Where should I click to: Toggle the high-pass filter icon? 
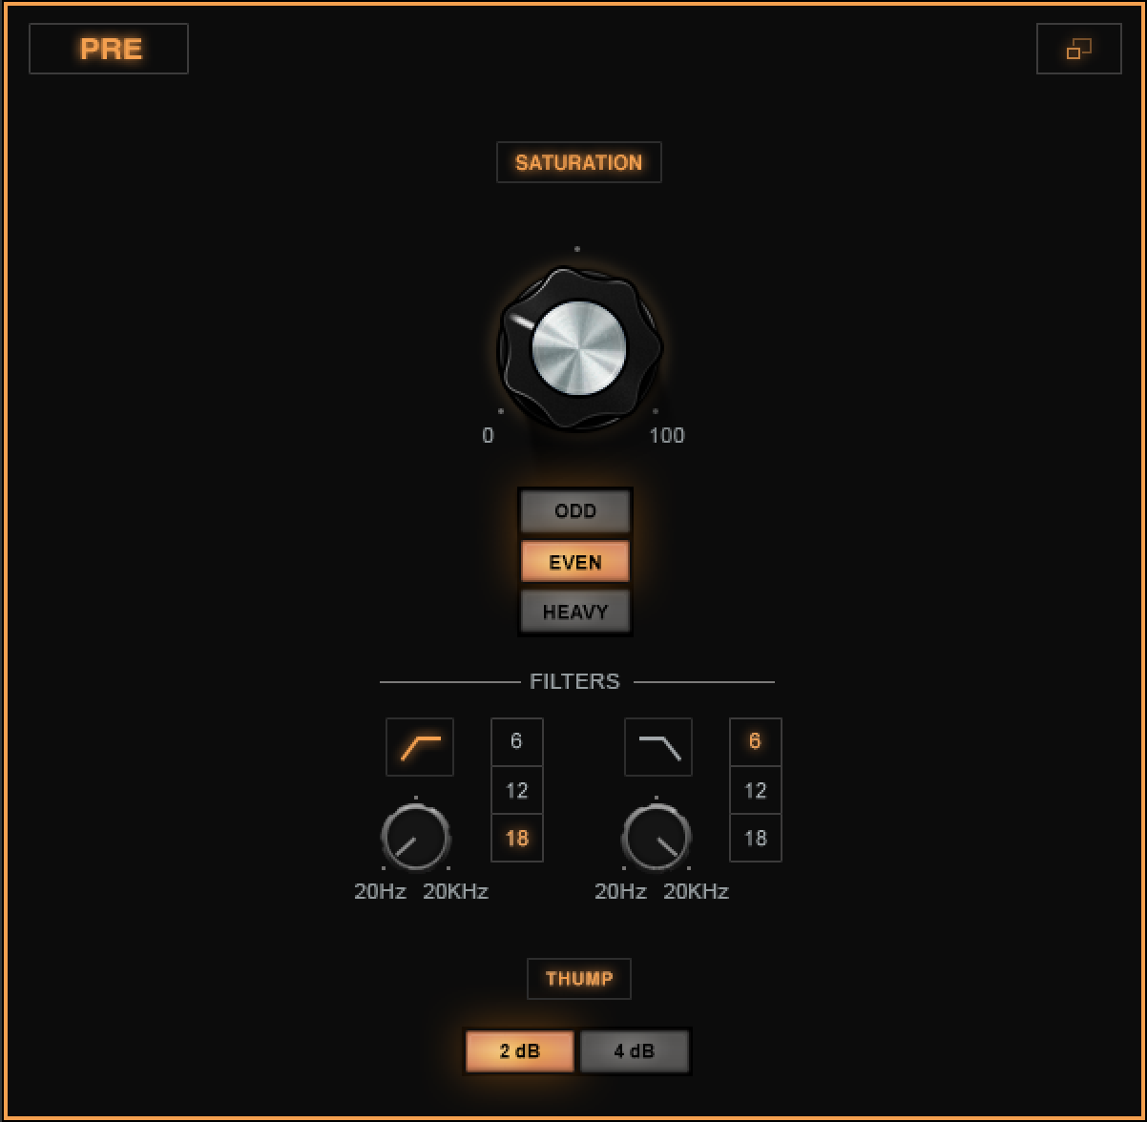pyautogui.click(x=420, y=747)
